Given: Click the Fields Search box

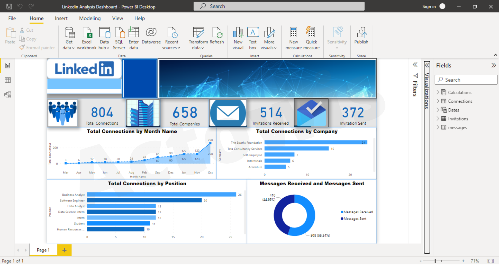Looking at the screenshot, I should (466, 80).
